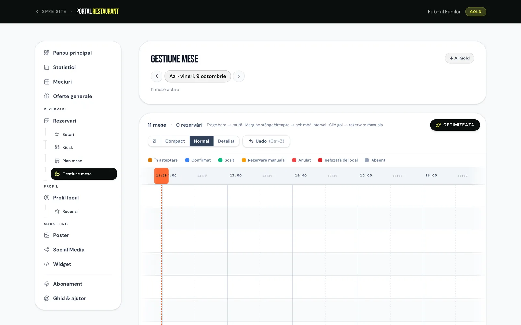Click the Setari sliders icon
Image resolution: width=521 pixels, height=325 pixels.
[x=57, y=134]
